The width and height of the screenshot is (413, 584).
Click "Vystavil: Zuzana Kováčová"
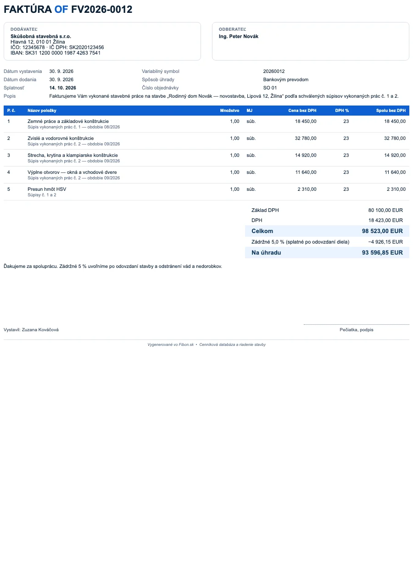coord(31,330)
